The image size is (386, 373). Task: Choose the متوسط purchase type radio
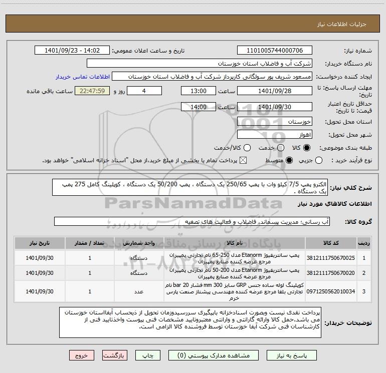click(289, 161)
